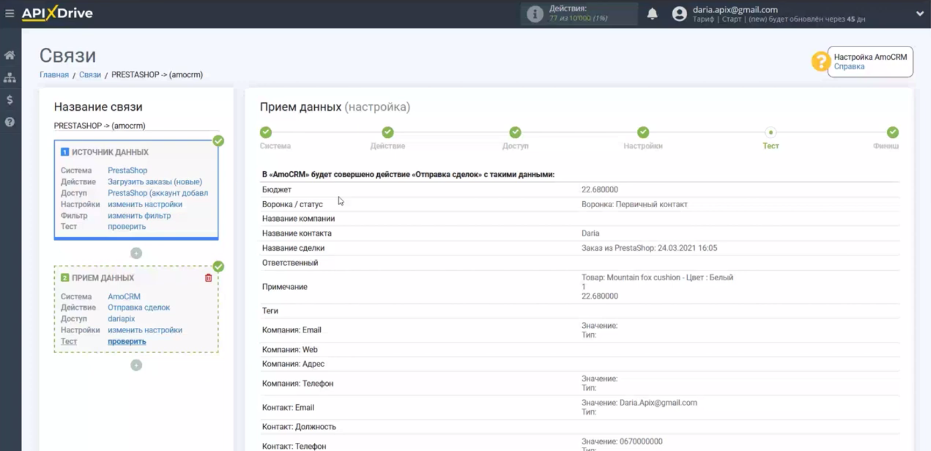Open the connections sitemap sidebar icon
Image resolution: width=931 pixels, height=451 pixels.
coord(10,77)
